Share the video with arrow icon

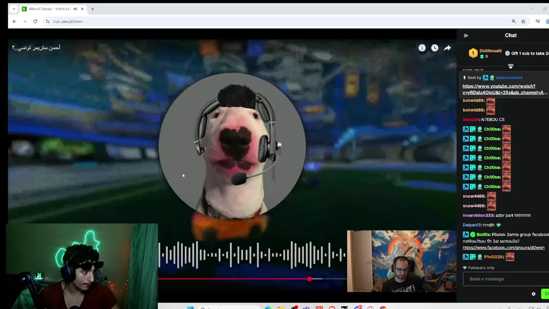pos(447,48)
